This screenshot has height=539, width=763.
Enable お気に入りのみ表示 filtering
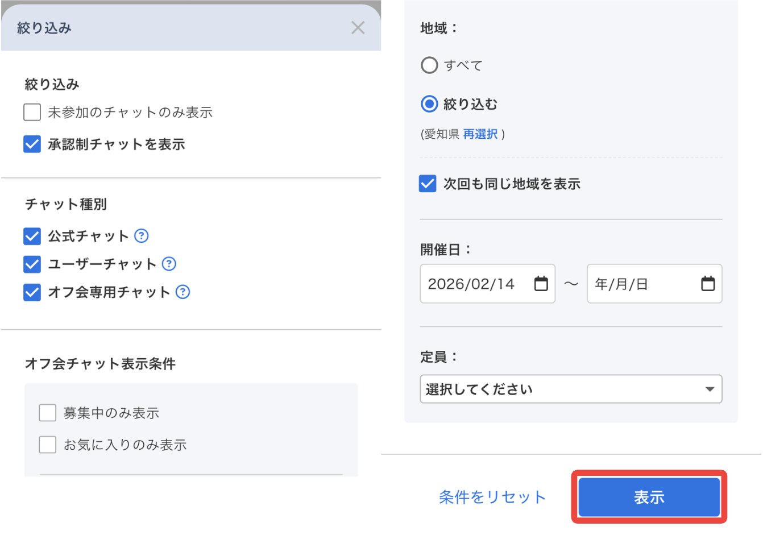(47, 445)
